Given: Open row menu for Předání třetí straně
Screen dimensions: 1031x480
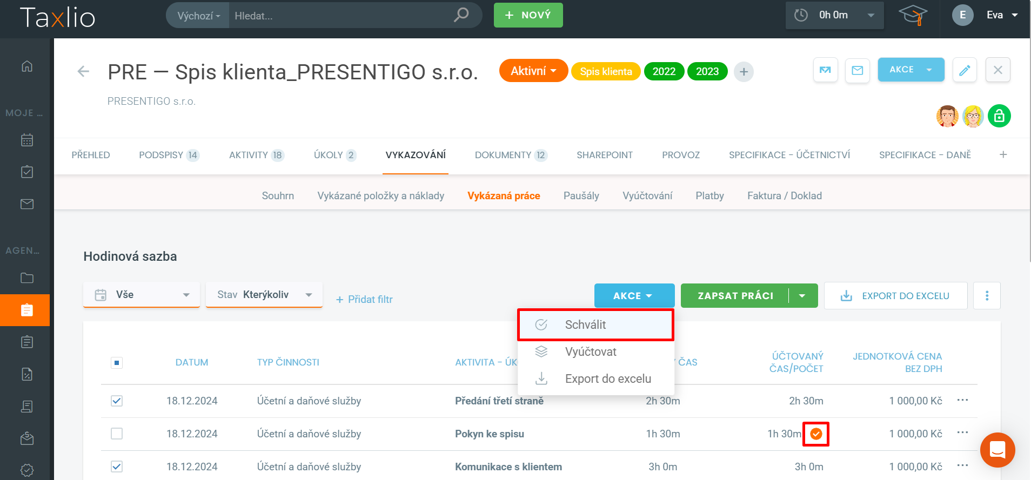Looking at the screenshot, I should tap(962, 400).
